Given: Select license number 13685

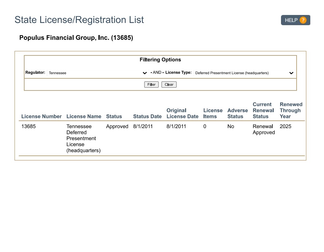Looking at the screenshot, I should coord(29,126).
